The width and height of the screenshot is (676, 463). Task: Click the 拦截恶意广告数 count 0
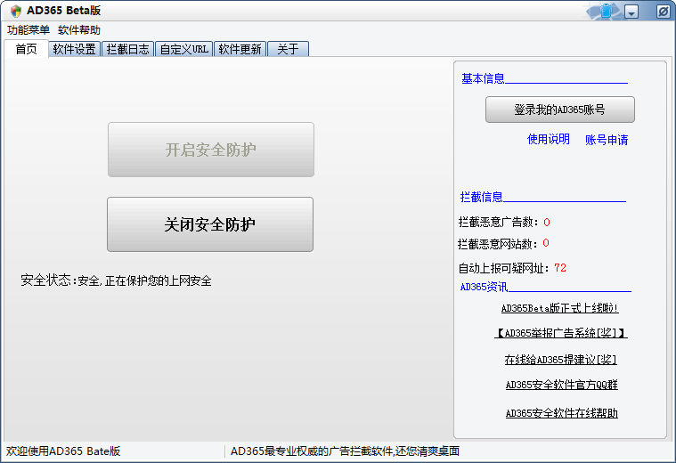[x=547, y=223]
